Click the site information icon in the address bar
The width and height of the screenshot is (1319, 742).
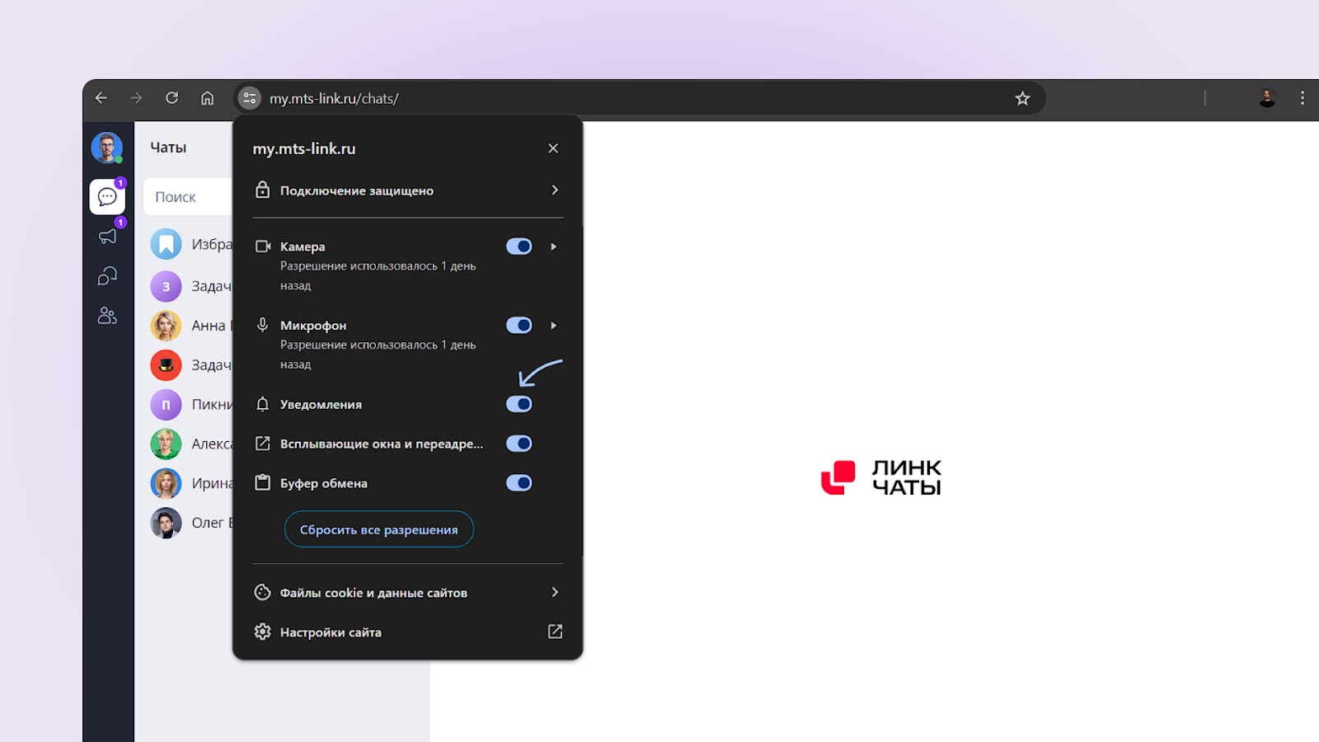coord(250,98)
